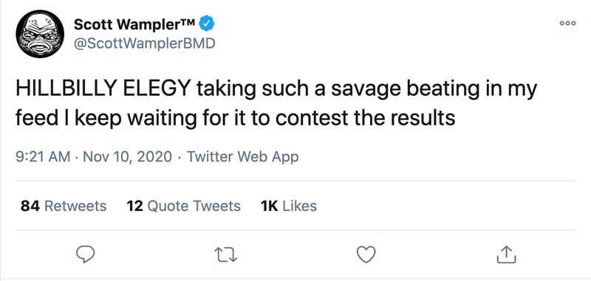The height and width of the screenshot is (281, 591).
Task: Open Scott Wampler's display name link
Action: (x=134, y=24)
